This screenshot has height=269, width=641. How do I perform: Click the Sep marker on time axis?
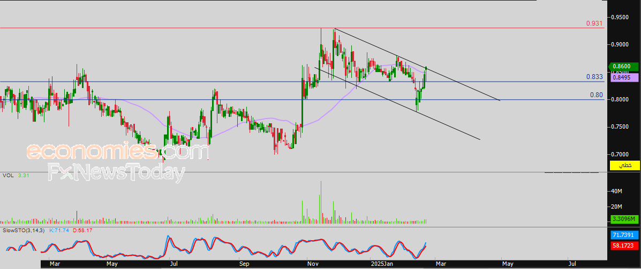(244, 264)
